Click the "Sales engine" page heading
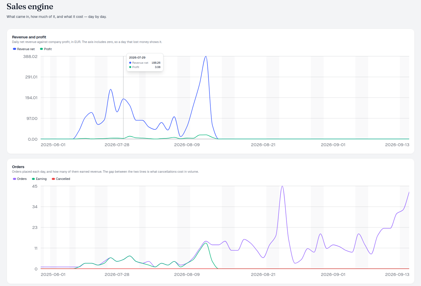Viewport: 421px width, 286px height. [x=30, y=6]
